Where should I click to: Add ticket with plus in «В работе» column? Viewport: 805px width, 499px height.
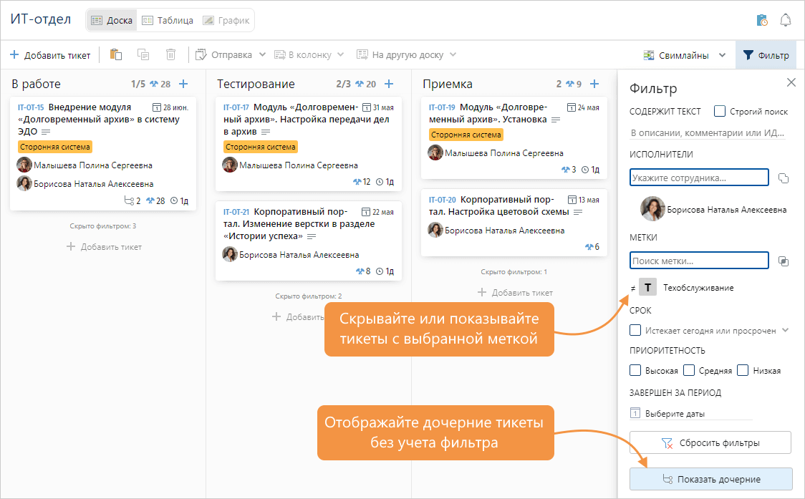(183, 84)
